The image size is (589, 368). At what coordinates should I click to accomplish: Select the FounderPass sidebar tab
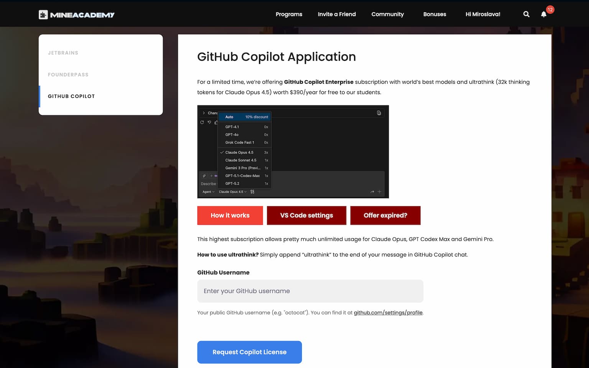pyautogui.click(x=68, y=75)
